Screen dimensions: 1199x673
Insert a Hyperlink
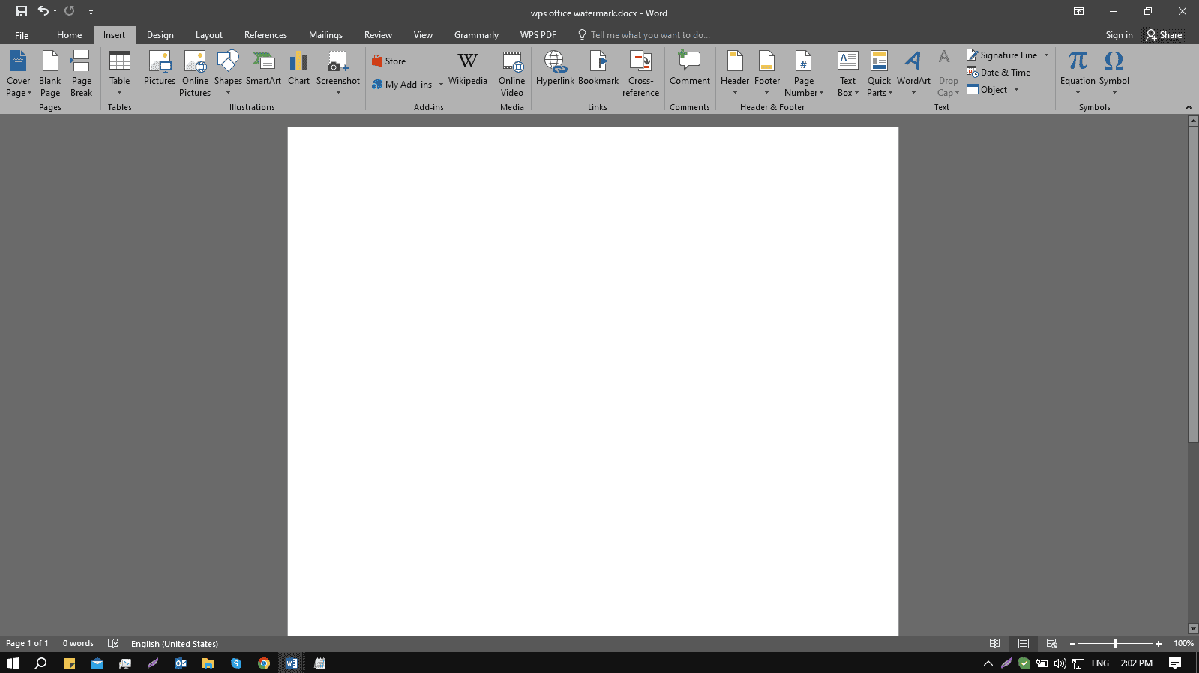pyautogui.click(x=555, y=69)
